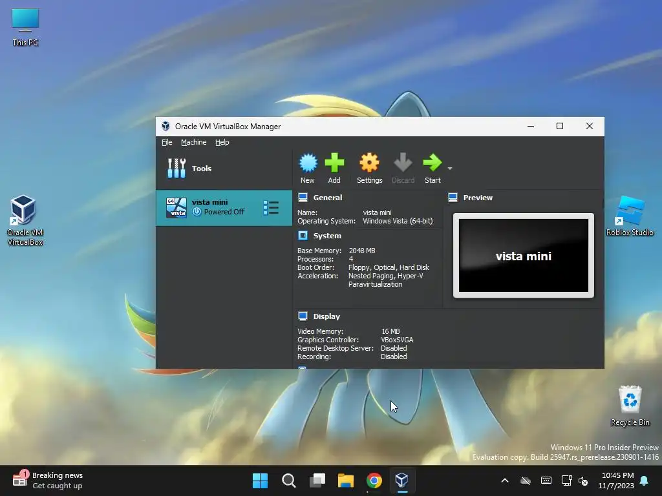Click the System section chip icon
Image resolution: width=662 pixels, height=496 pixels.
pyautogui.click(x=303, y=235)
